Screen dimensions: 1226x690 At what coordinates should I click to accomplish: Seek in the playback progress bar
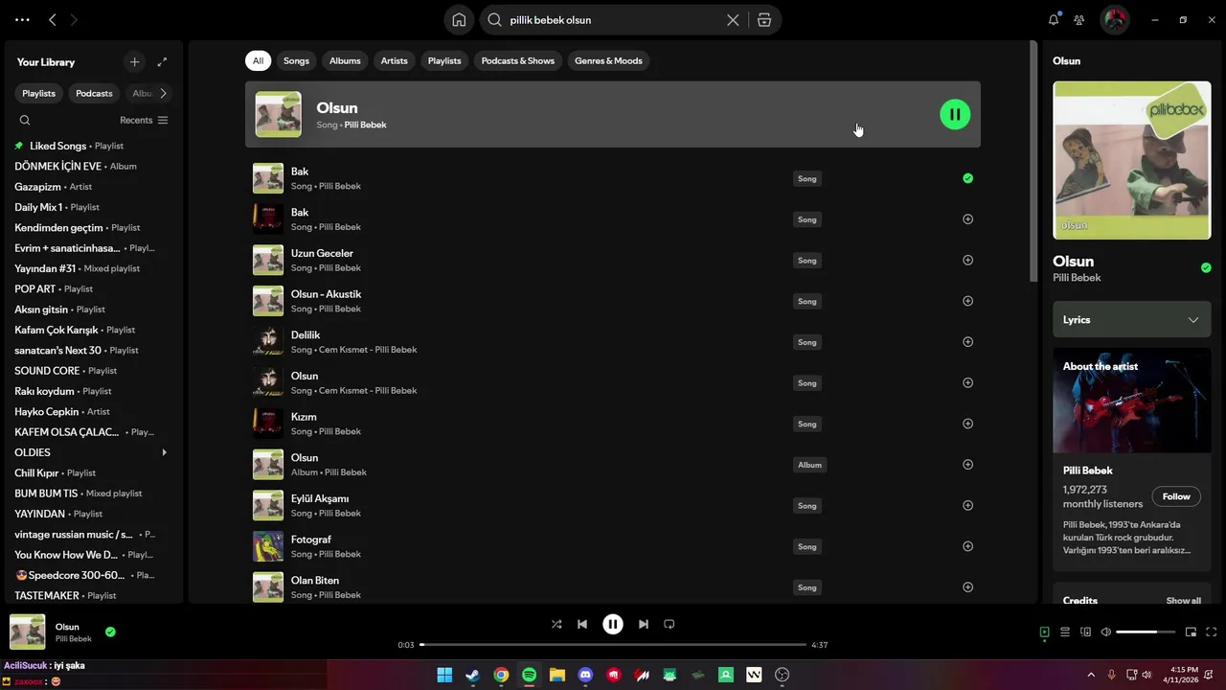(x=613, y=645)
